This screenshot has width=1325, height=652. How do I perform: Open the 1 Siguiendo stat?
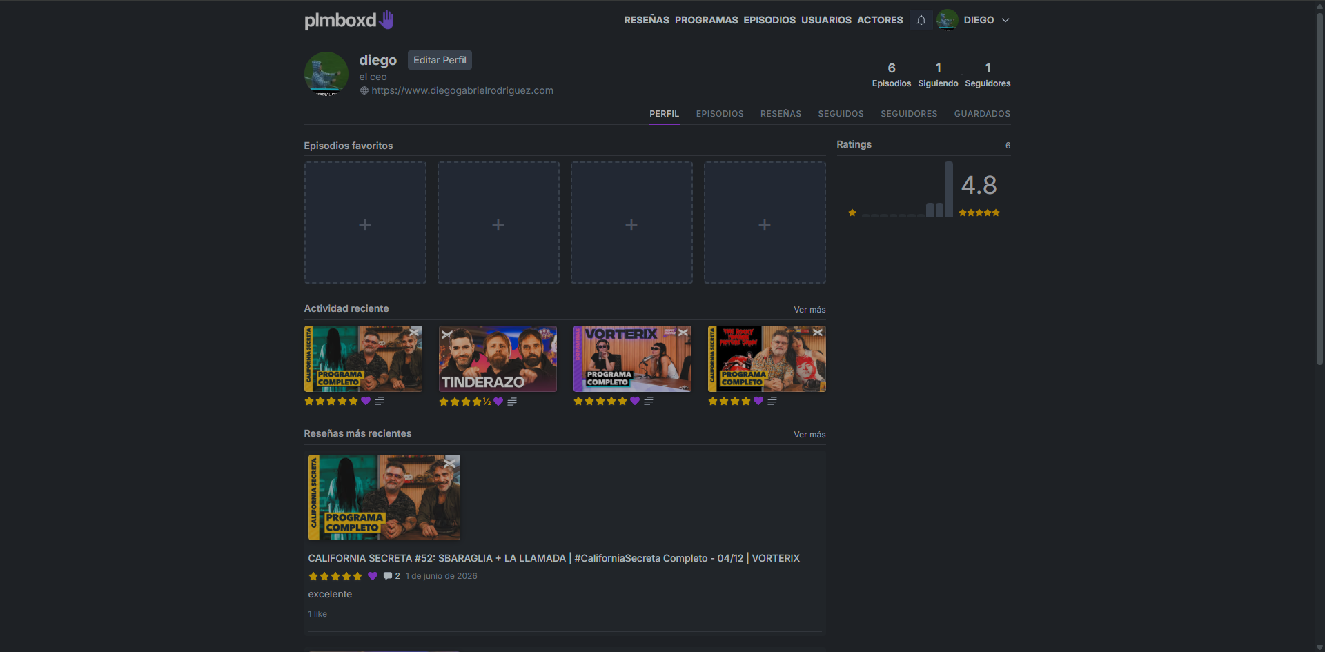point(938,75)
